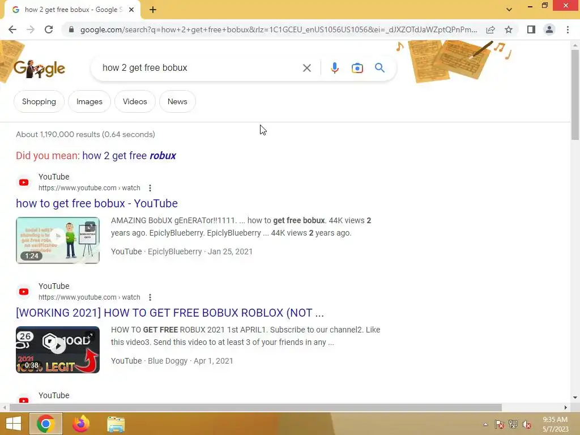Start a voice search with the microphone
This screenshot has height=435, width=580.
coord(334,68)
